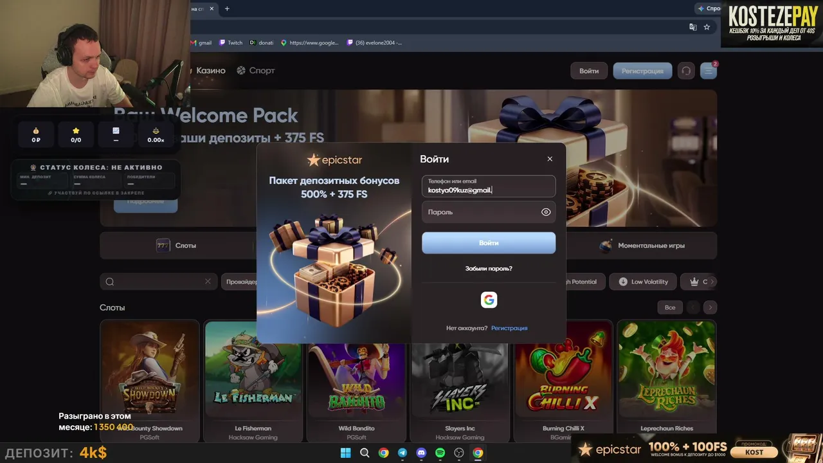This screenshot has height=463, width=823.
Task: Open the hamburger menu with notification badge
Action: click(x=709, y=71)
